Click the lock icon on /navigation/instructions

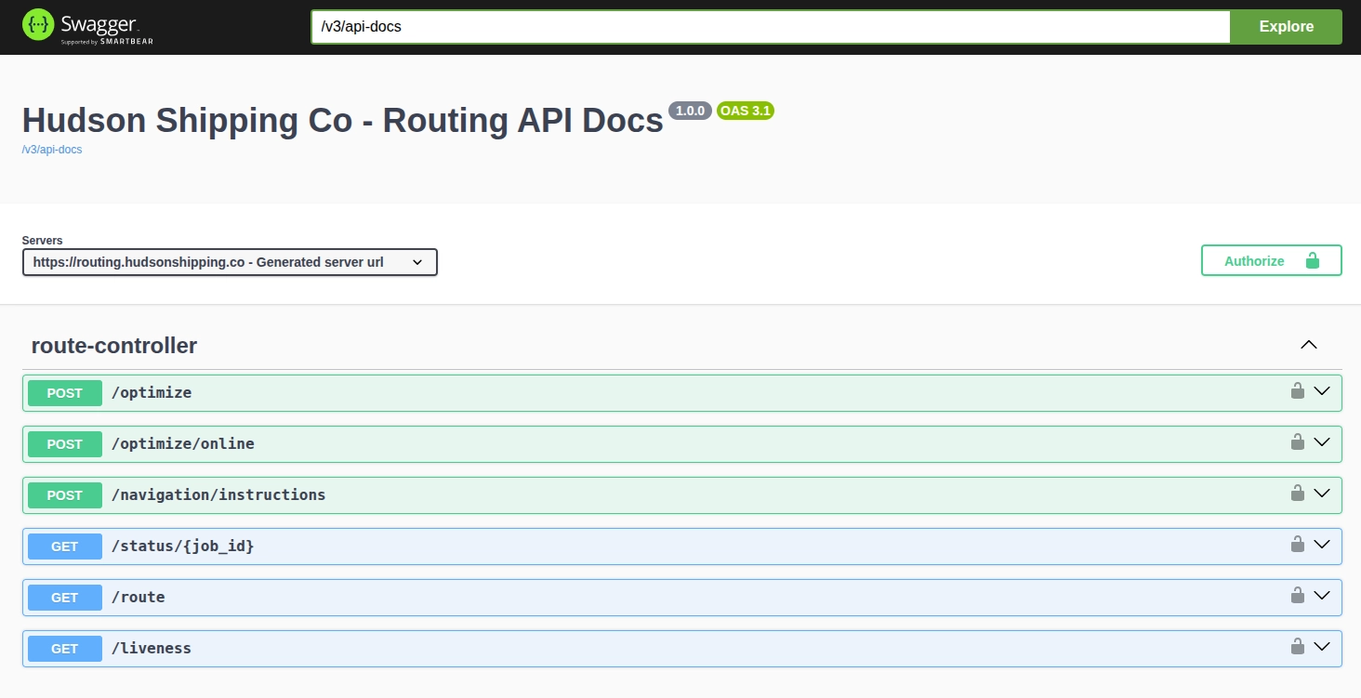pyautogui.click(x=1298, y=494)
